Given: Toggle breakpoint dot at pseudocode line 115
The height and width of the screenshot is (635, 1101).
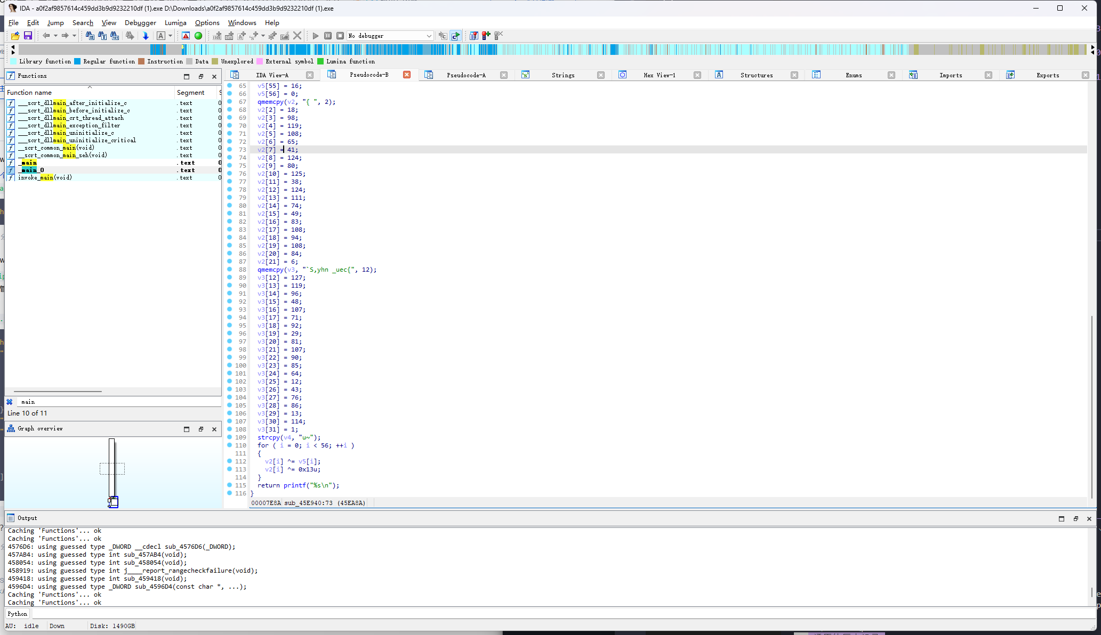Looking at the screenshot, I should tap(230, 485).
